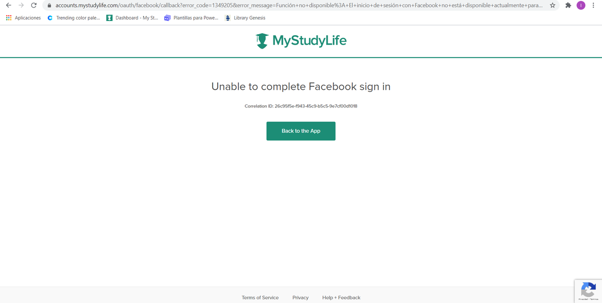Screen dimensions: 602x303
Task: Open the Extensions puzzle icon
Action: tap(568, 6)
